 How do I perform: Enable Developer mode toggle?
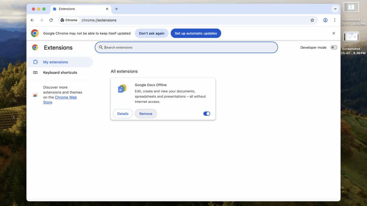334,47
